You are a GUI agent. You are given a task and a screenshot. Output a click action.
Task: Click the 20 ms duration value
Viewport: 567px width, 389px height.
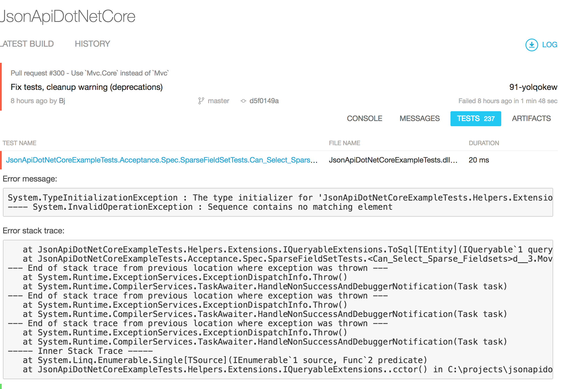(479, 160)
